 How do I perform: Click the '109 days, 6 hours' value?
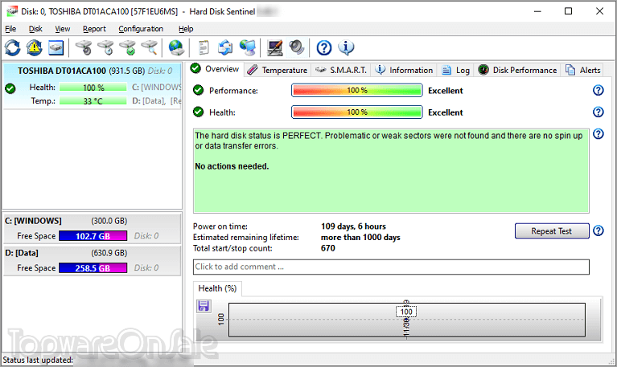click(x=353, y=226)
